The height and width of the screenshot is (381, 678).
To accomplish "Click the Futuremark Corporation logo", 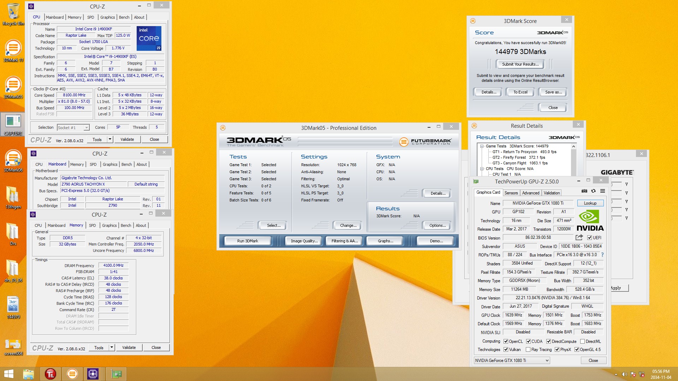I will point(425,142).
